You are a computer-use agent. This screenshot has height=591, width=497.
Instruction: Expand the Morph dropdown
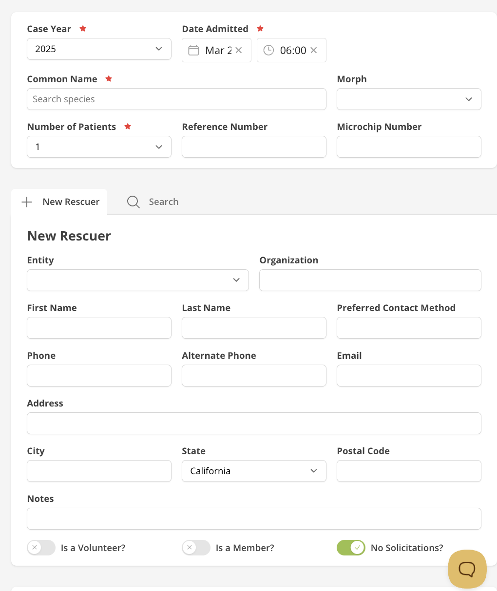pos(409,99)
